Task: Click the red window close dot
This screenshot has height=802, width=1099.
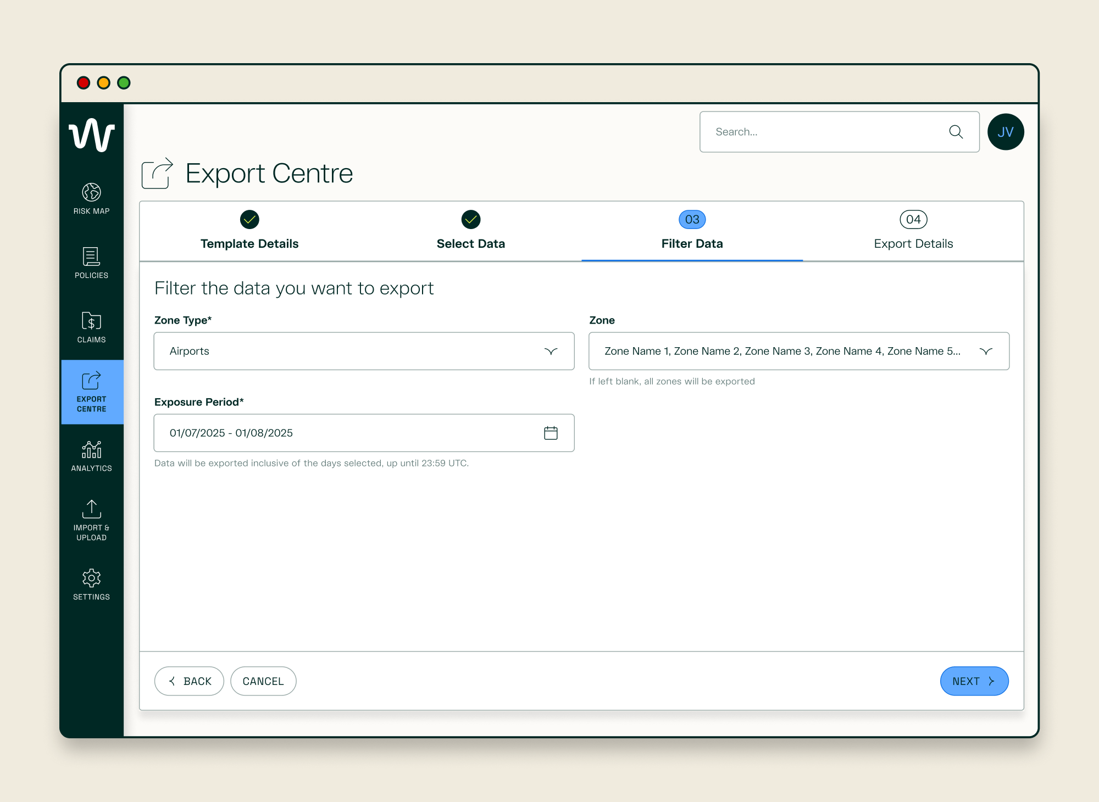Action: tap(84, 82)
